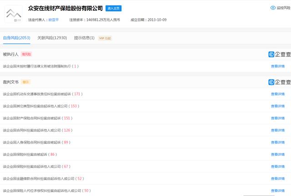Click the text 该企业因金融借款合同纠纷案由起诉他人或公司
The width and height of the screenshot is (291, 196).
point(39,179)
